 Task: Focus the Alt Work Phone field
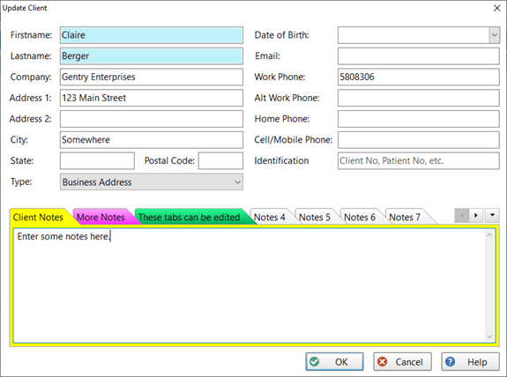(x=419, y=98)
